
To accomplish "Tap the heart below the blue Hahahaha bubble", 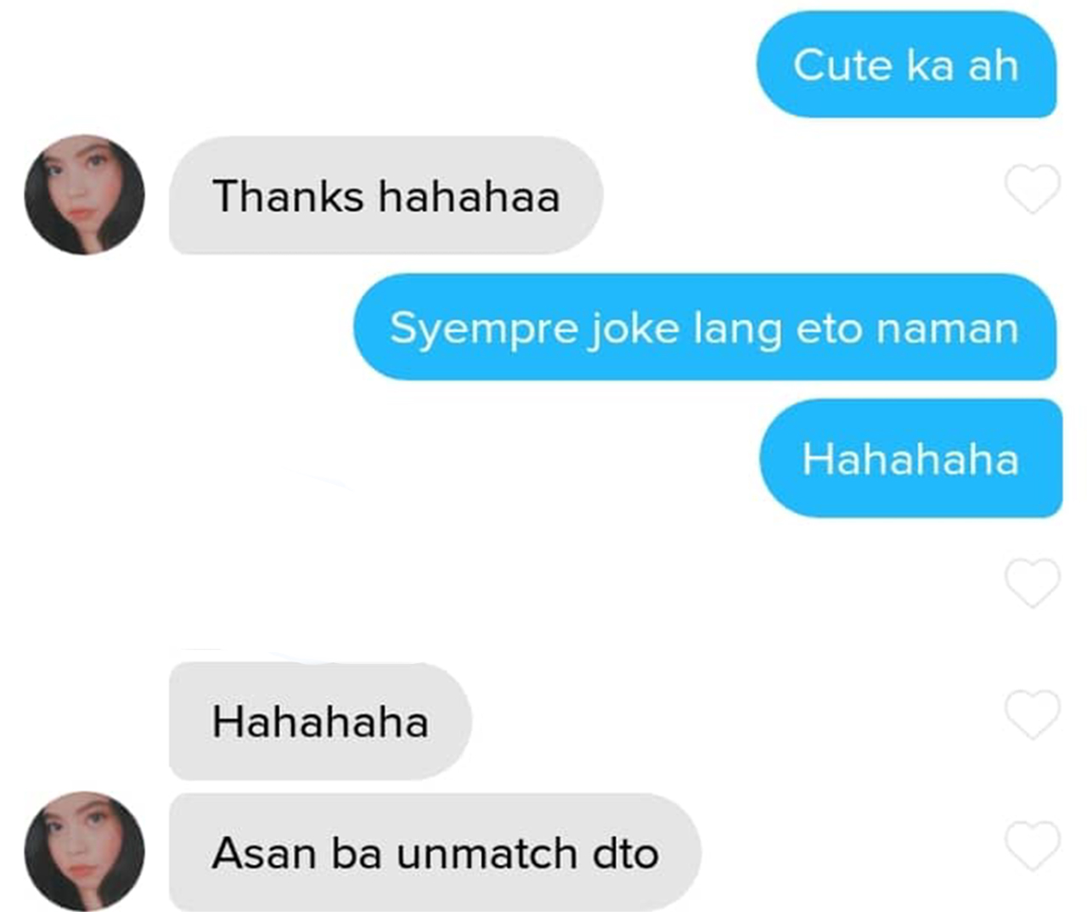I will (1032, 583).
